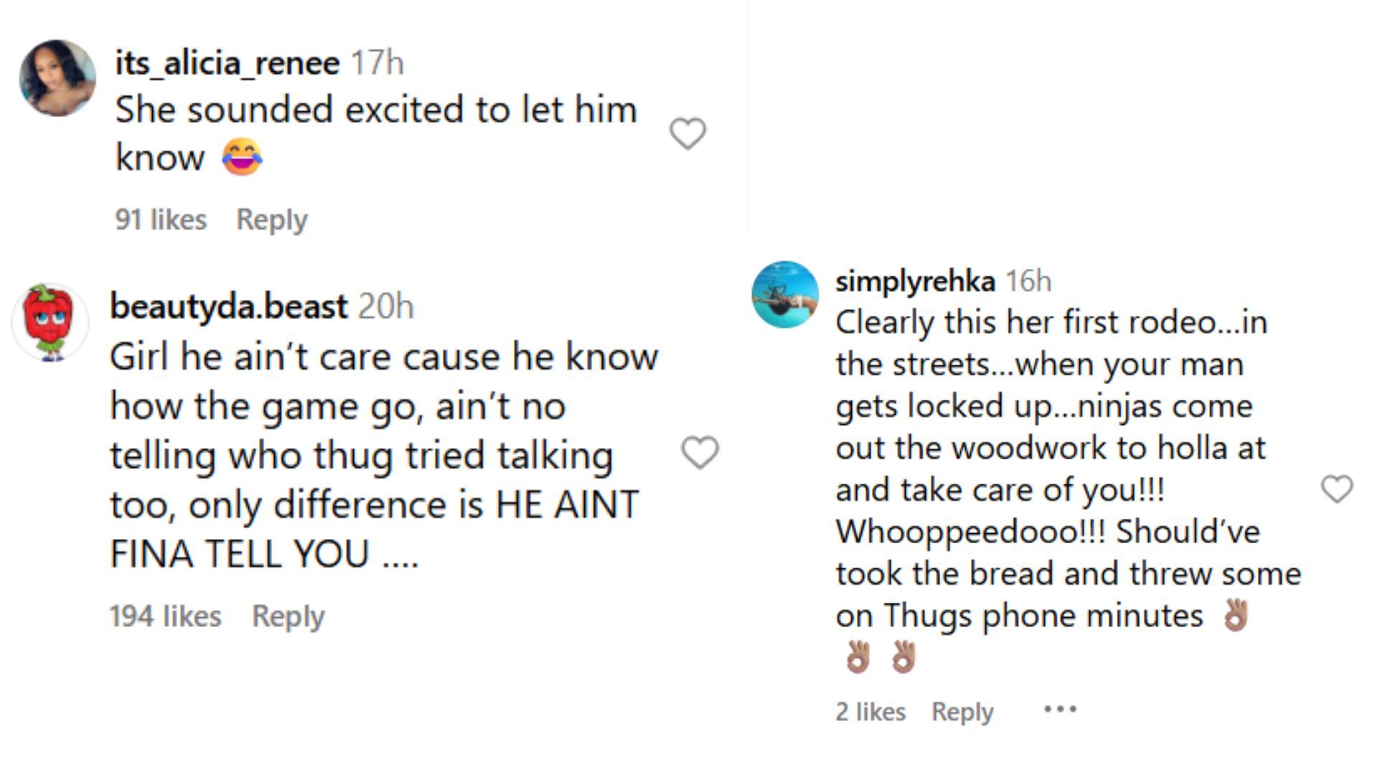The height and width of the screenshot is (775, 1378).
Task: Open more options for simplyrehka's comment
Action: pyautogui.click(x=1060, y=710)
